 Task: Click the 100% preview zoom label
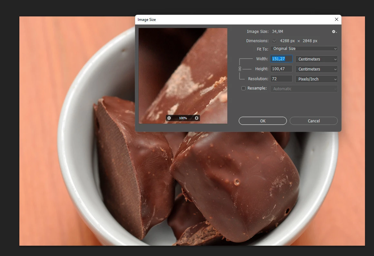tap(183, 118)
